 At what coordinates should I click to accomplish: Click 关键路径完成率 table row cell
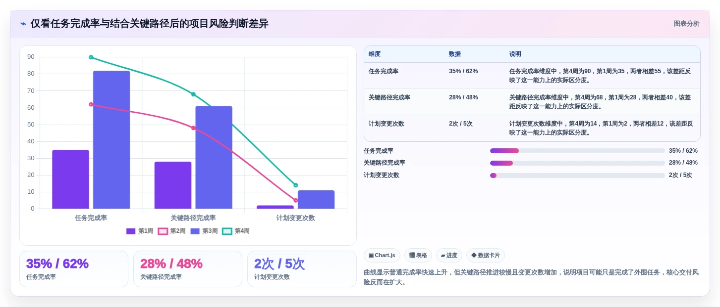[389, 97]
